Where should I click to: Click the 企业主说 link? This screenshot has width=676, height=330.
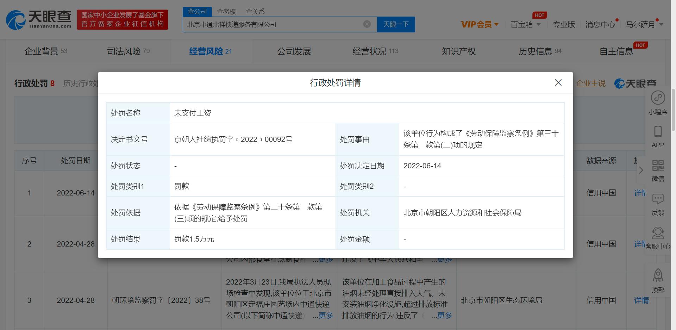pyautogui.click(x=591, y=83)
